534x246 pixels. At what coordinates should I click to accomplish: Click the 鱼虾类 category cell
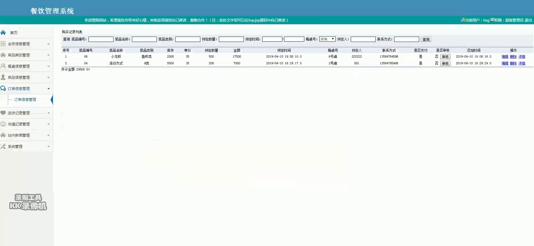(x=147, y=56)
